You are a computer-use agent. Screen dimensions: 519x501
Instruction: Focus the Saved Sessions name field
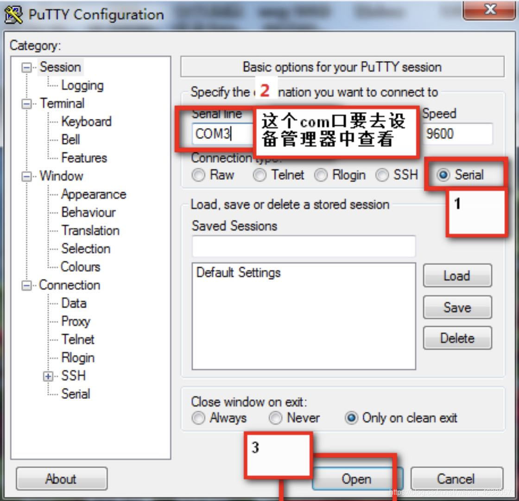tap(304, 246)
